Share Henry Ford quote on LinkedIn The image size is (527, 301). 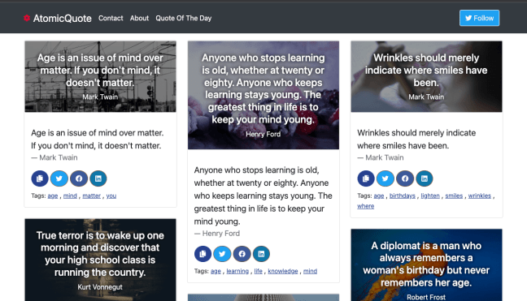click(x=261, y=254)
